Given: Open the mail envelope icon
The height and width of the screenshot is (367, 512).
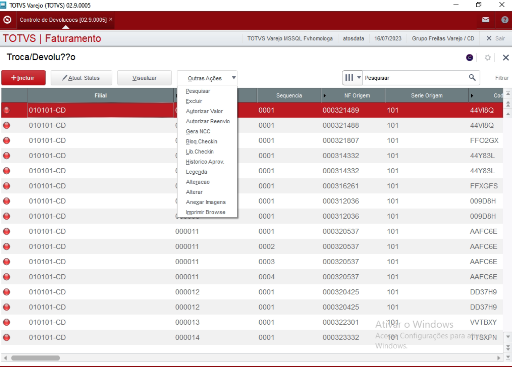Looking at the screenshot, I should tap(486, 20).
